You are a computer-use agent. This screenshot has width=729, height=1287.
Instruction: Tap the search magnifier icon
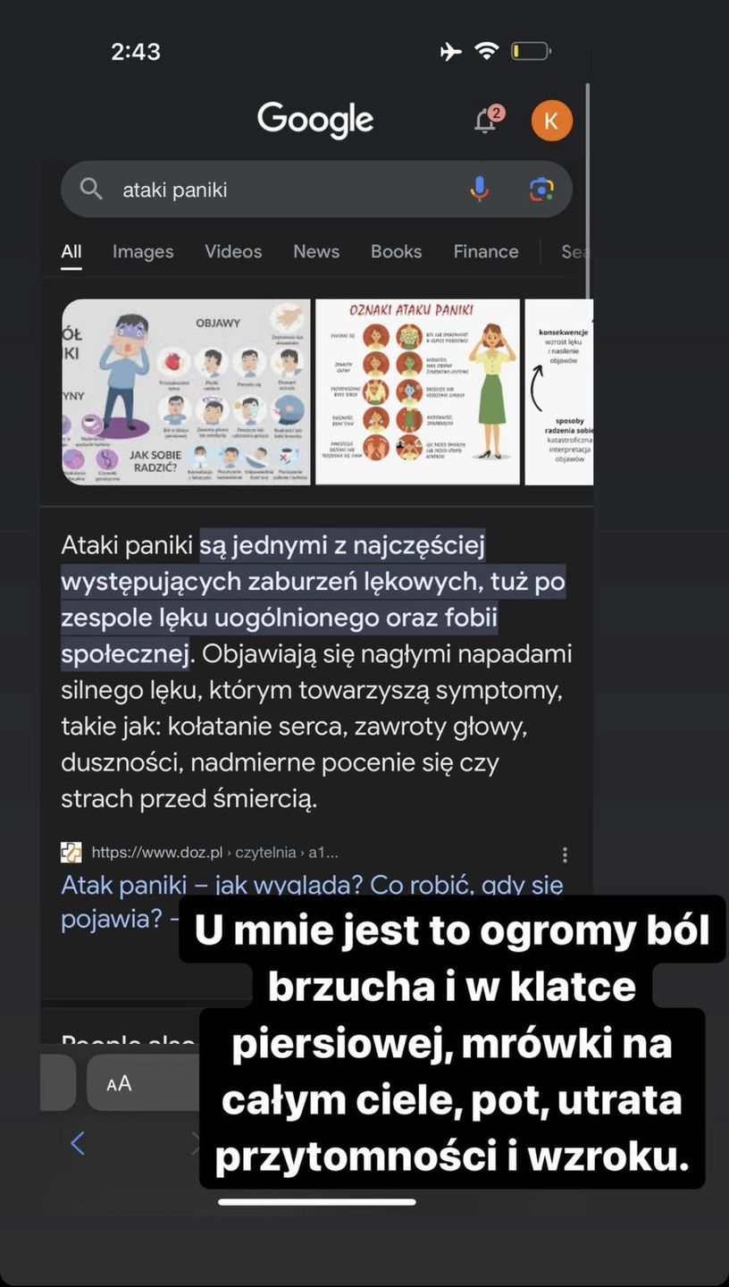coord(91,189)
